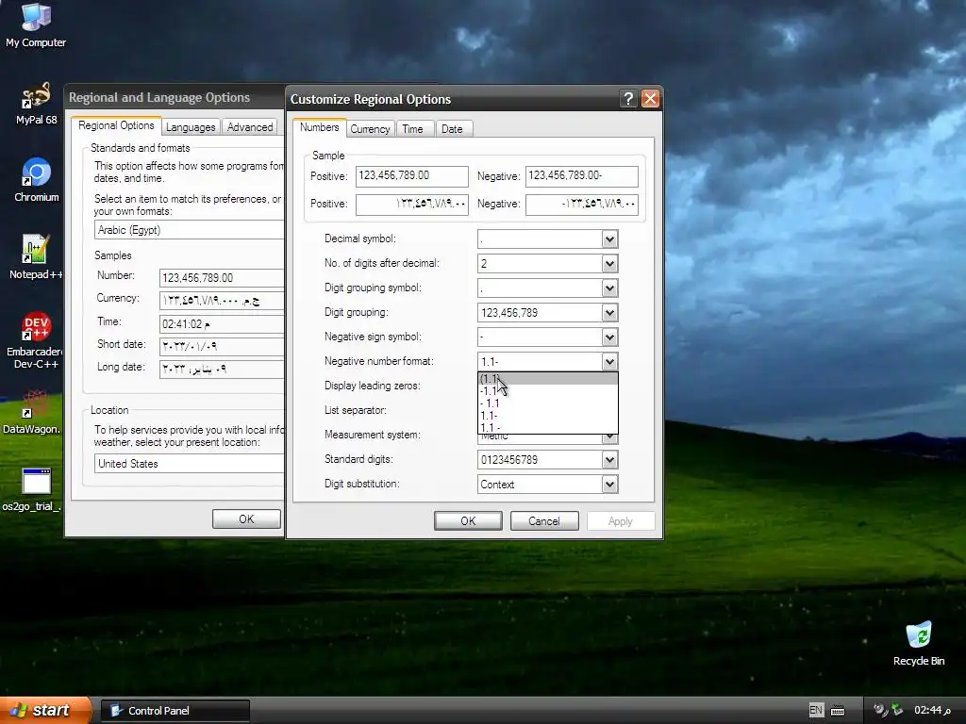Expand the Standard digits dropdown
Image resolution: width=966 pixels, height=724 pixels.
point(609,459)
